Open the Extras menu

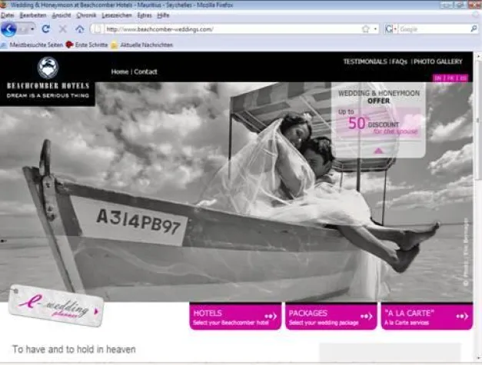tap(145, 15)
